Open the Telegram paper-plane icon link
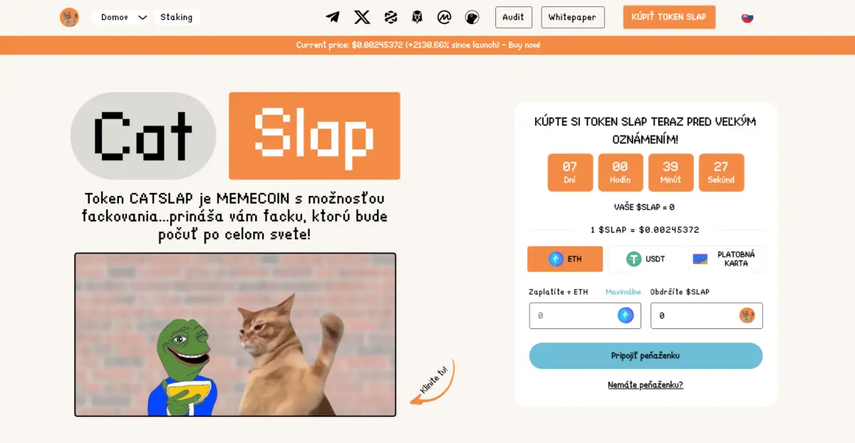 pyautogui.click(x=333, y=17)
